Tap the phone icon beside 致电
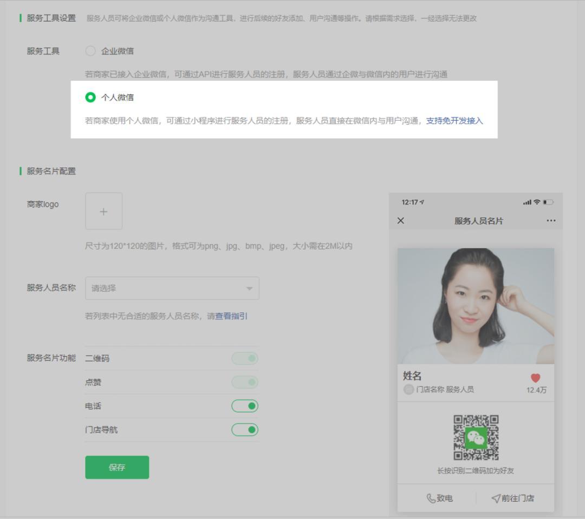The width and height of the screenshot is (585, 519). click(x=431, y=498)
